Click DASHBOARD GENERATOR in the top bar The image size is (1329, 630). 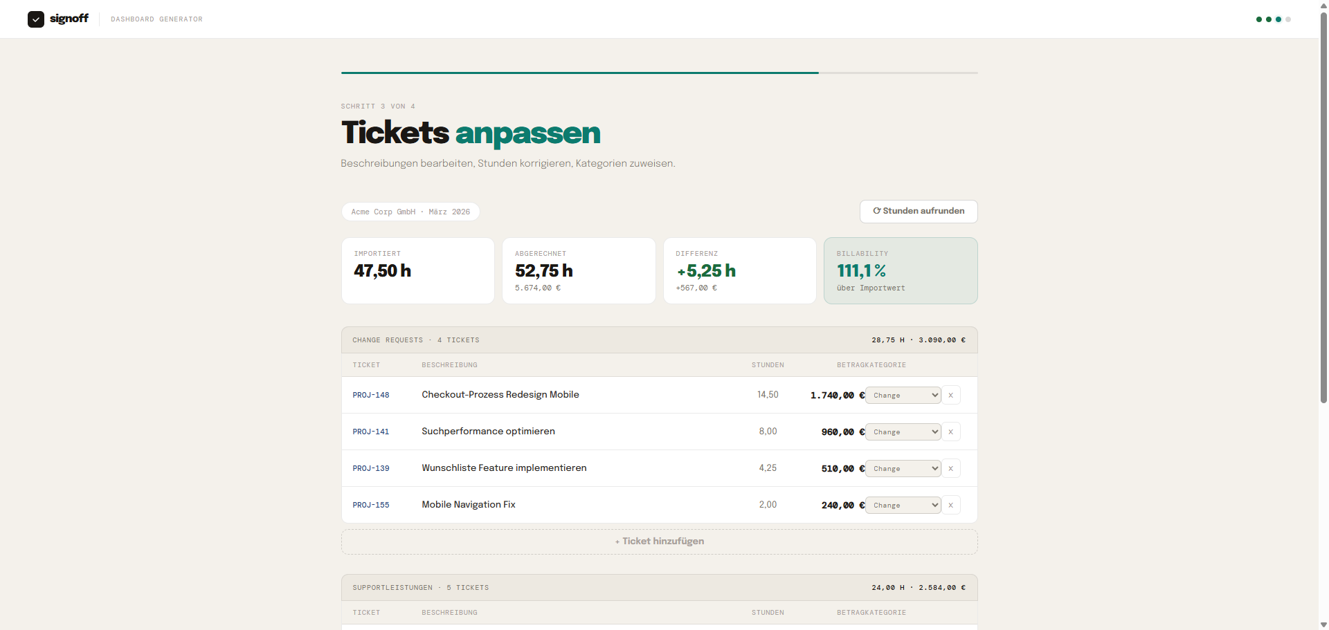pyautogui.click(x=156, y=19)
